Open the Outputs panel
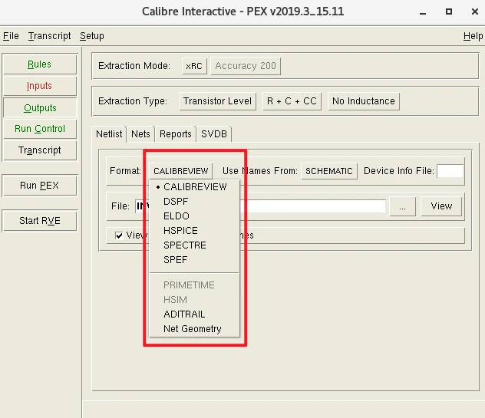Screen dimensions: 485x418 40,108
